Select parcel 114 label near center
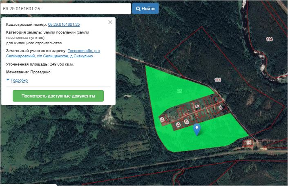 [218, 80]
